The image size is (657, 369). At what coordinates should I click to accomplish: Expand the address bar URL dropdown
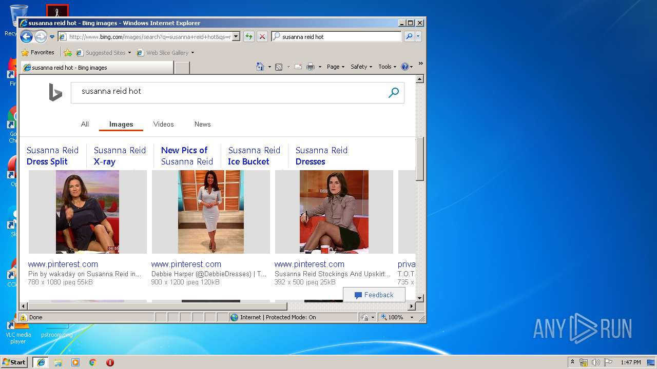point(236,36)
